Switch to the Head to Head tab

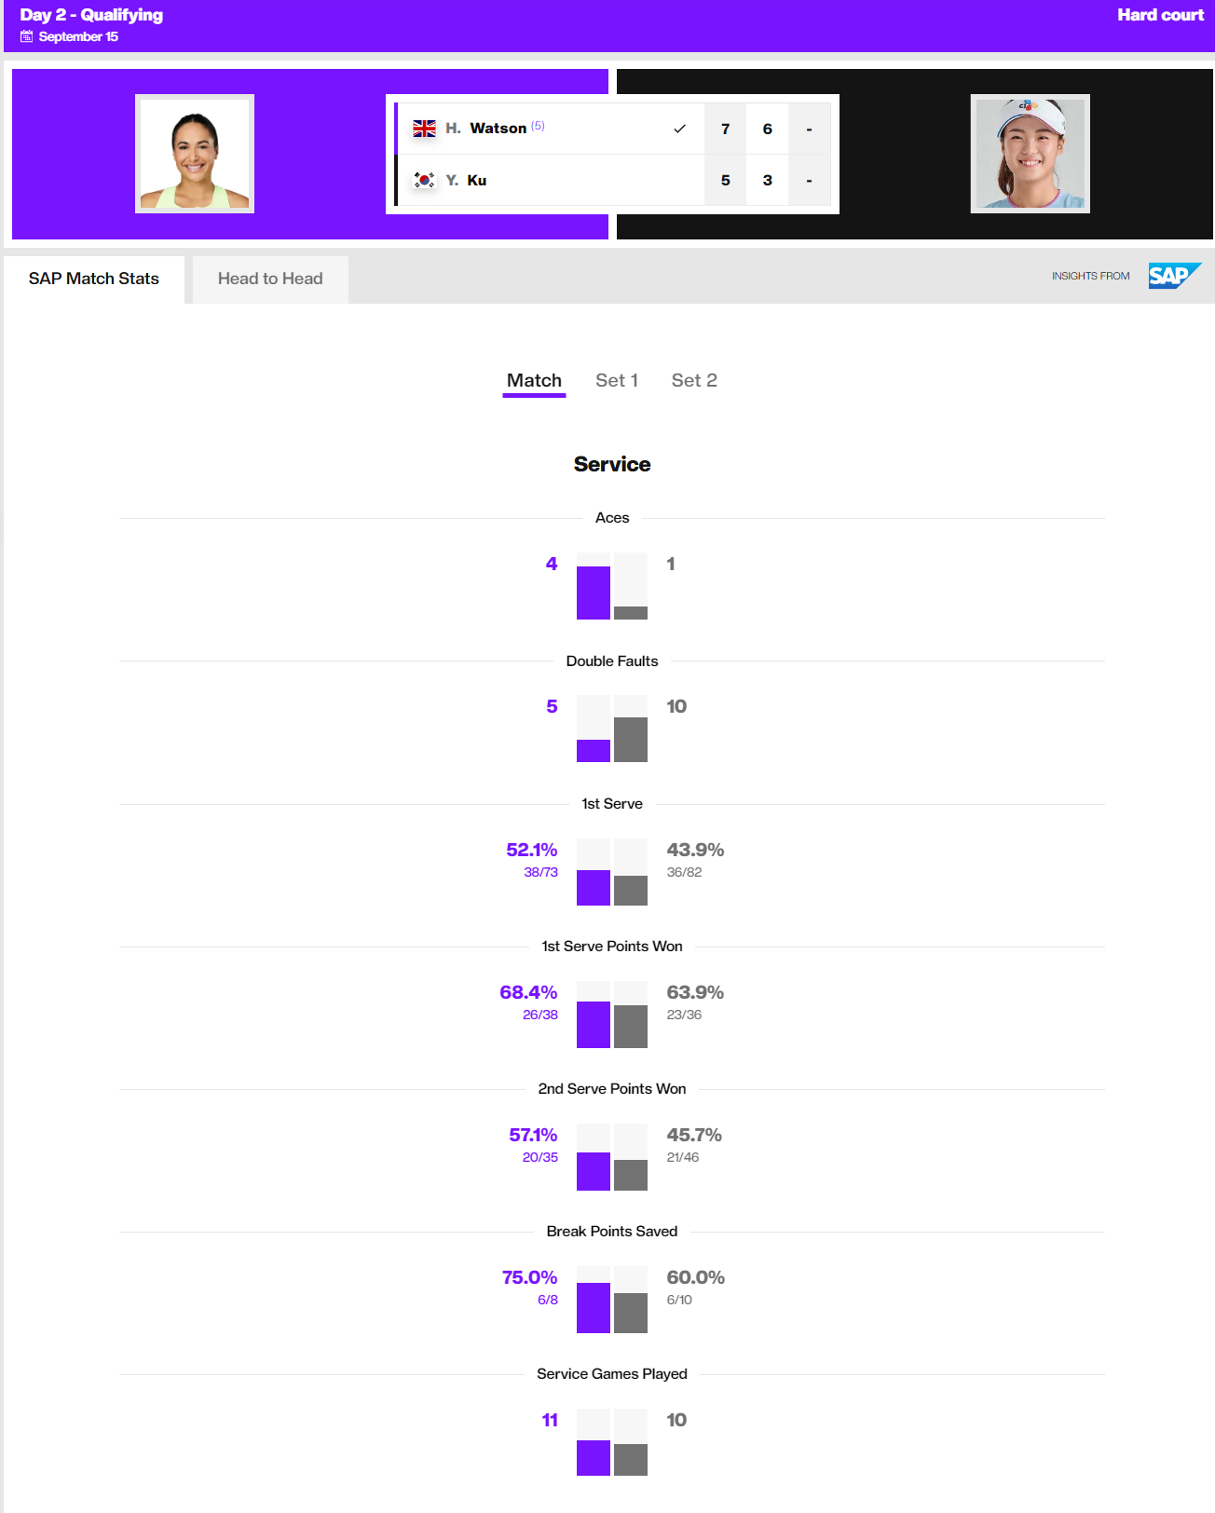[270, 279]
